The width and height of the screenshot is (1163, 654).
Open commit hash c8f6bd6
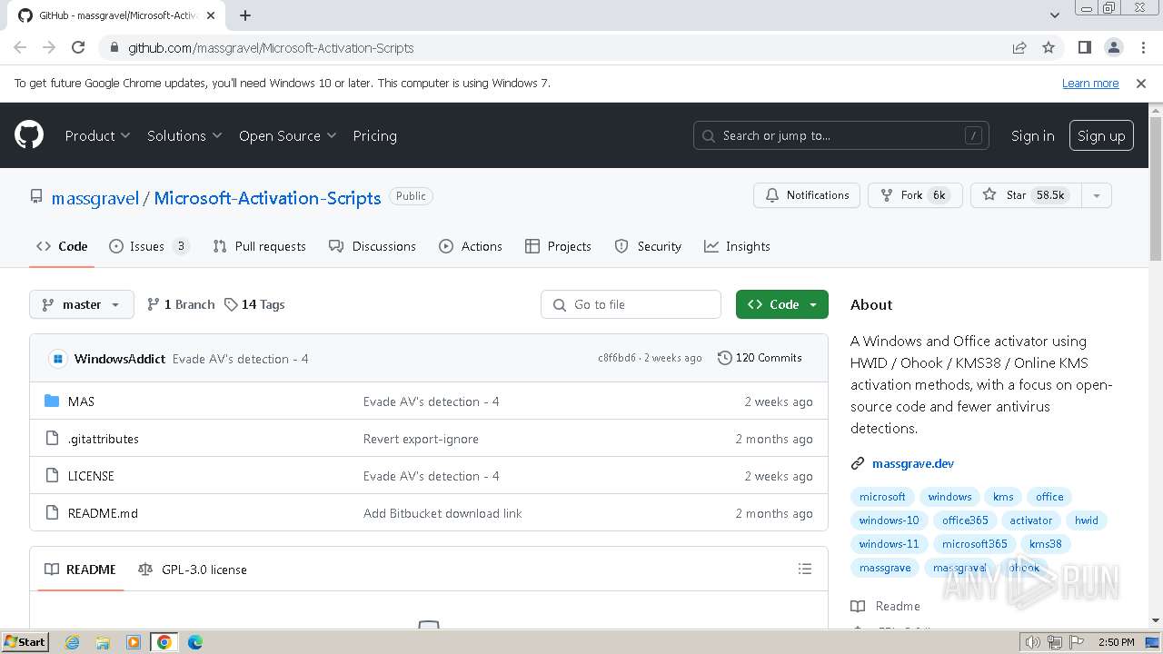coord(617,358)
